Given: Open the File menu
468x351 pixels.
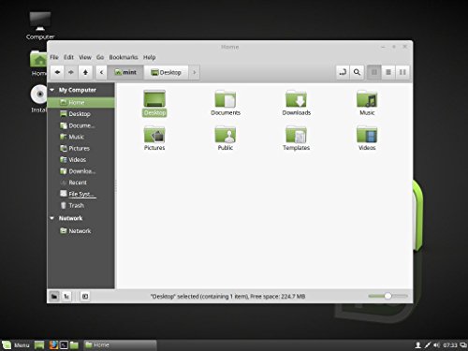Looking at the screenshot, I should point(54,57).
